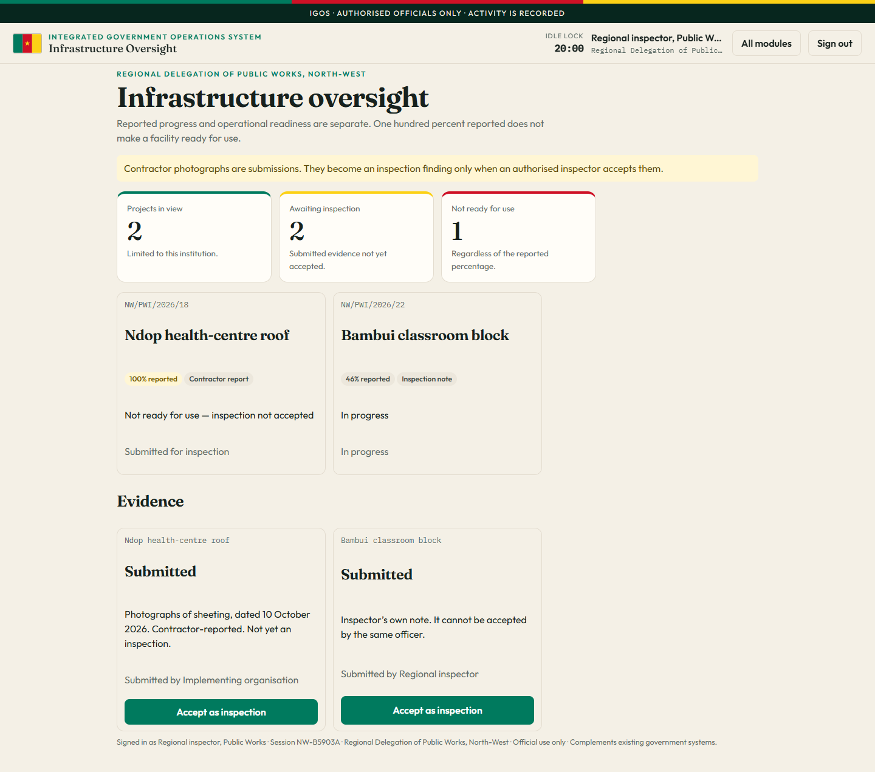
Task: Click the Cameroon flag logo icon
Action: [27, 43]
